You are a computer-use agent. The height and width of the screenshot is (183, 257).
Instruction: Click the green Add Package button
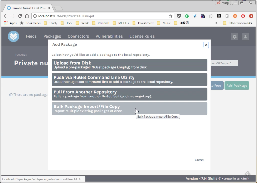coord(237,86)
